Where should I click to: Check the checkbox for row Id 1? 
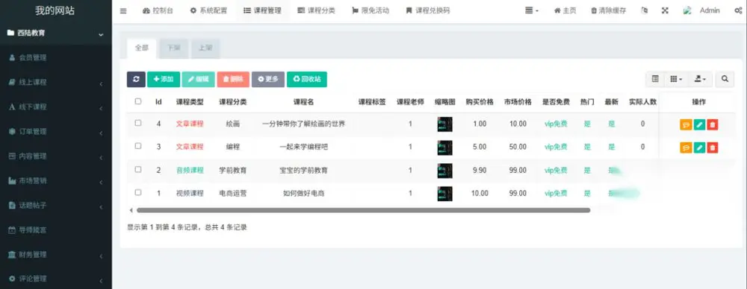(x=138, y=192)
